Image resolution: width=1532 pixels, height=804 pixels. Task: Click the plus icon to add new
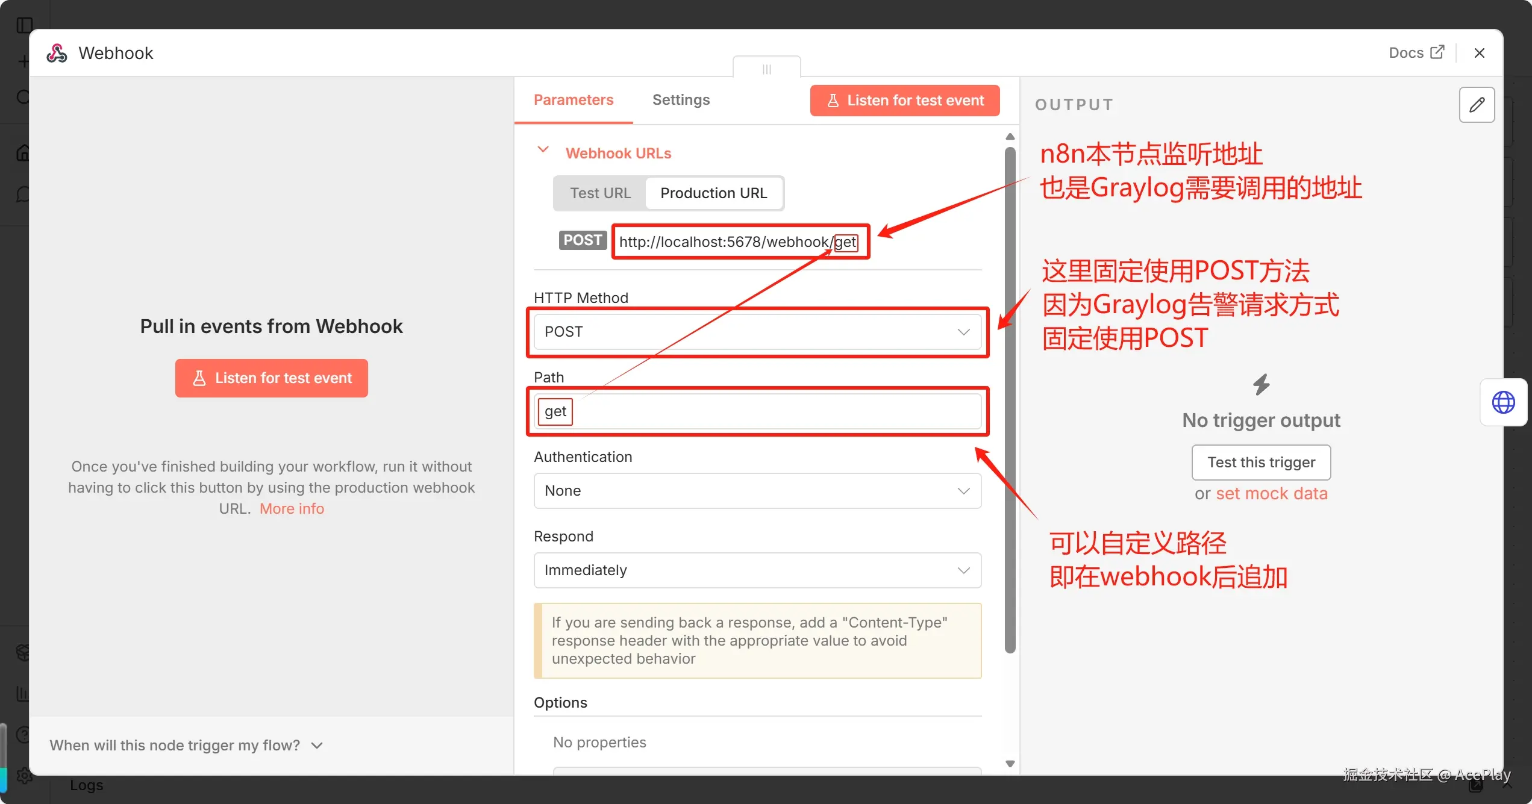tap(24, 60)
